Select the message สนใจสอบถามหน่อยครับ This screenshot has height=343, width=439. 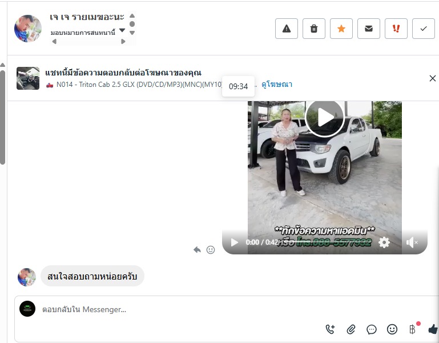click(92, 276)
